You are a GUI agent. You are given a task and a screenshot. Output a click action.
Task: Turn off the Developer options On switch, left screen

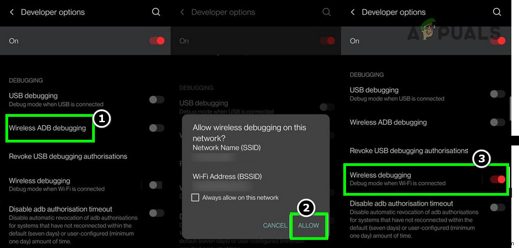pos(157,41)
